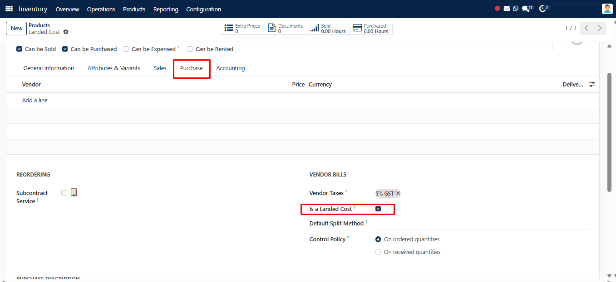
Task: Open the Purchased hours stat button
Action: point(371,29)
